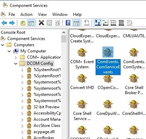Select 32-bit Preview in the tree
The height and width of the screenshot is (139, 146).
pyautogui.click(x=46, y=107)
